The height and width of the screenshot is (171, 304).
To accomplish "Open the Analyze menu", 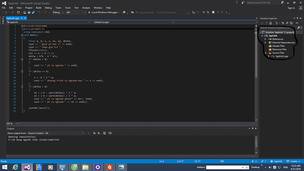I will coord(86,8).
